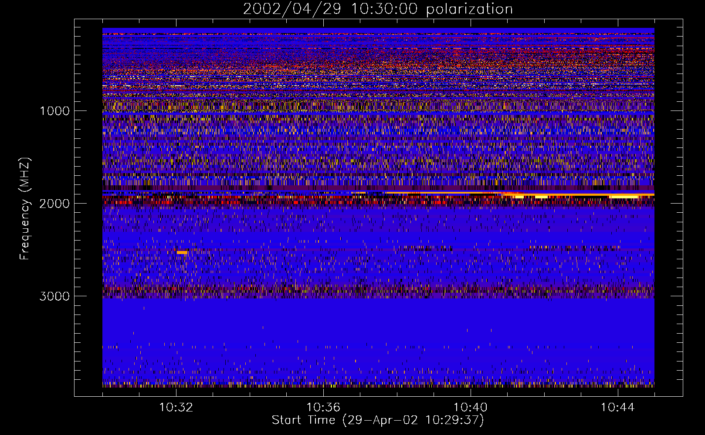The height and width of the screenshot is (435, 705).
Task: Click the 10:32 time tick label
Action: click(x=176, y=407)
